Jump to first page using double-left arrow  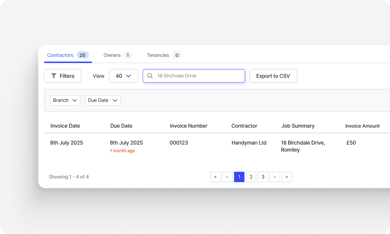(x=216, y=177)
